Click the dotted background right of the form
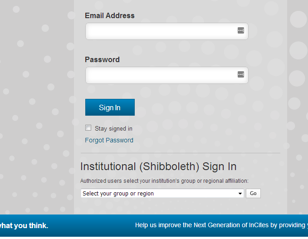The width and height of the screenshot is (308, 239). pyautogui.click(x=298, y=113)
